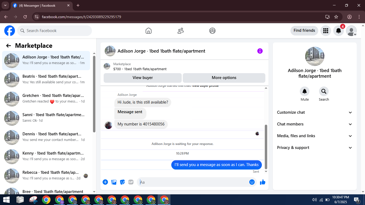Click the message input field

(x=193, y=182)
